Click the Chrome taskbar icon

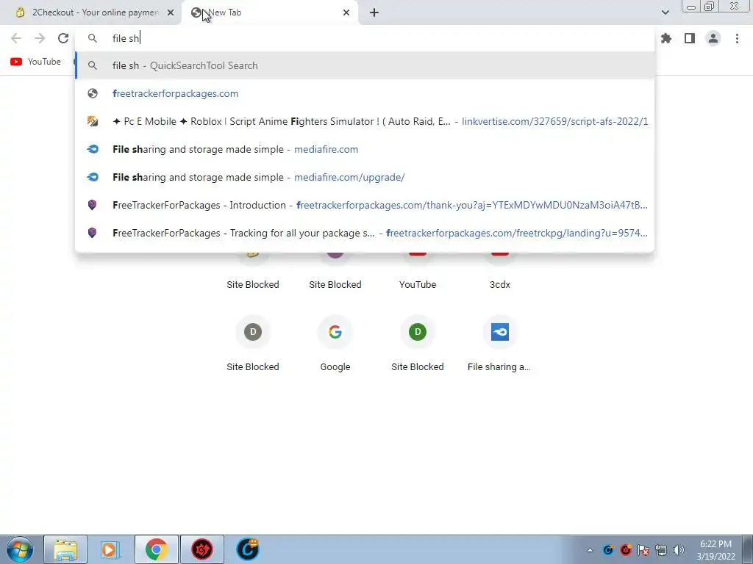coord(156,549)
